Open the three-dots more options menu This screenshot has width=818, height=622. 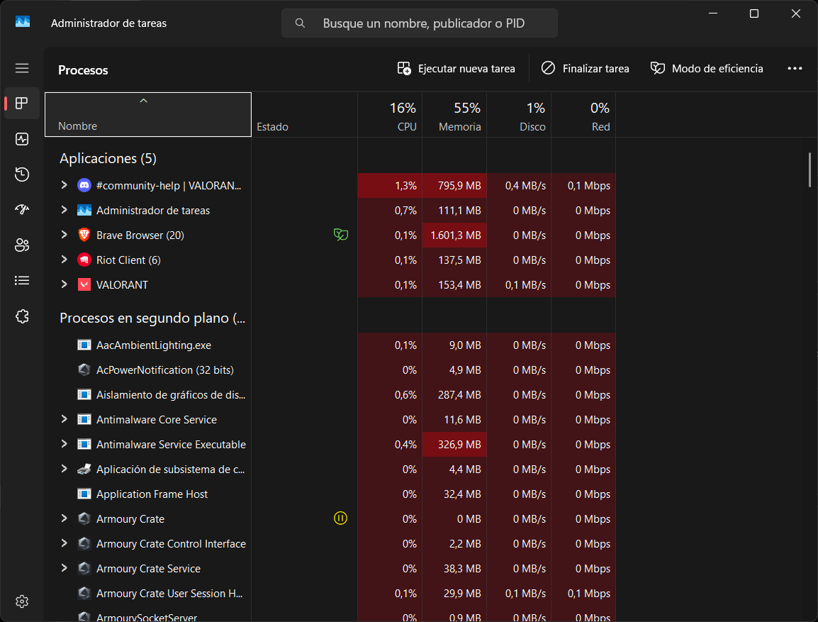pos(795,68)
